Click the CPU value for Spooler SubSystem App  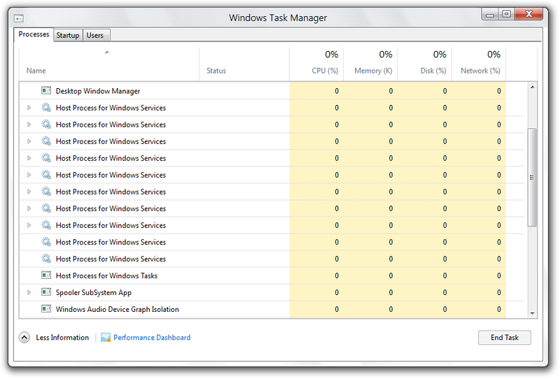coord(337,292)
